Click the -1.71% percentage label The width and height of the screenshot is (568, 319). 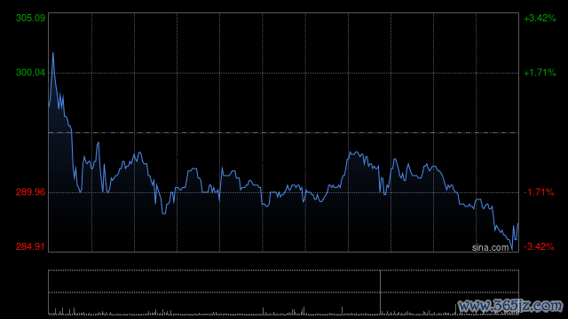click(x=539, y=192)
